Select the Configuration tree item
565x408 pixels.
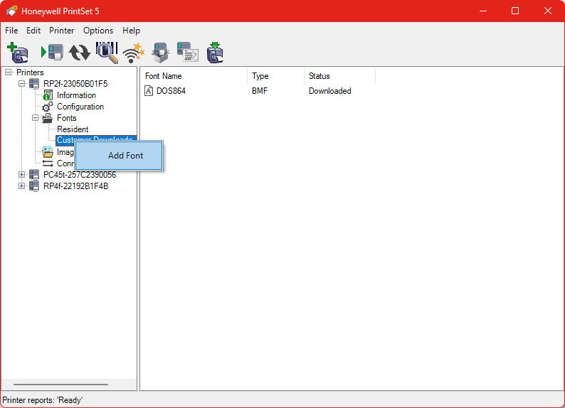pyautogui.click(x=80, y=107)
